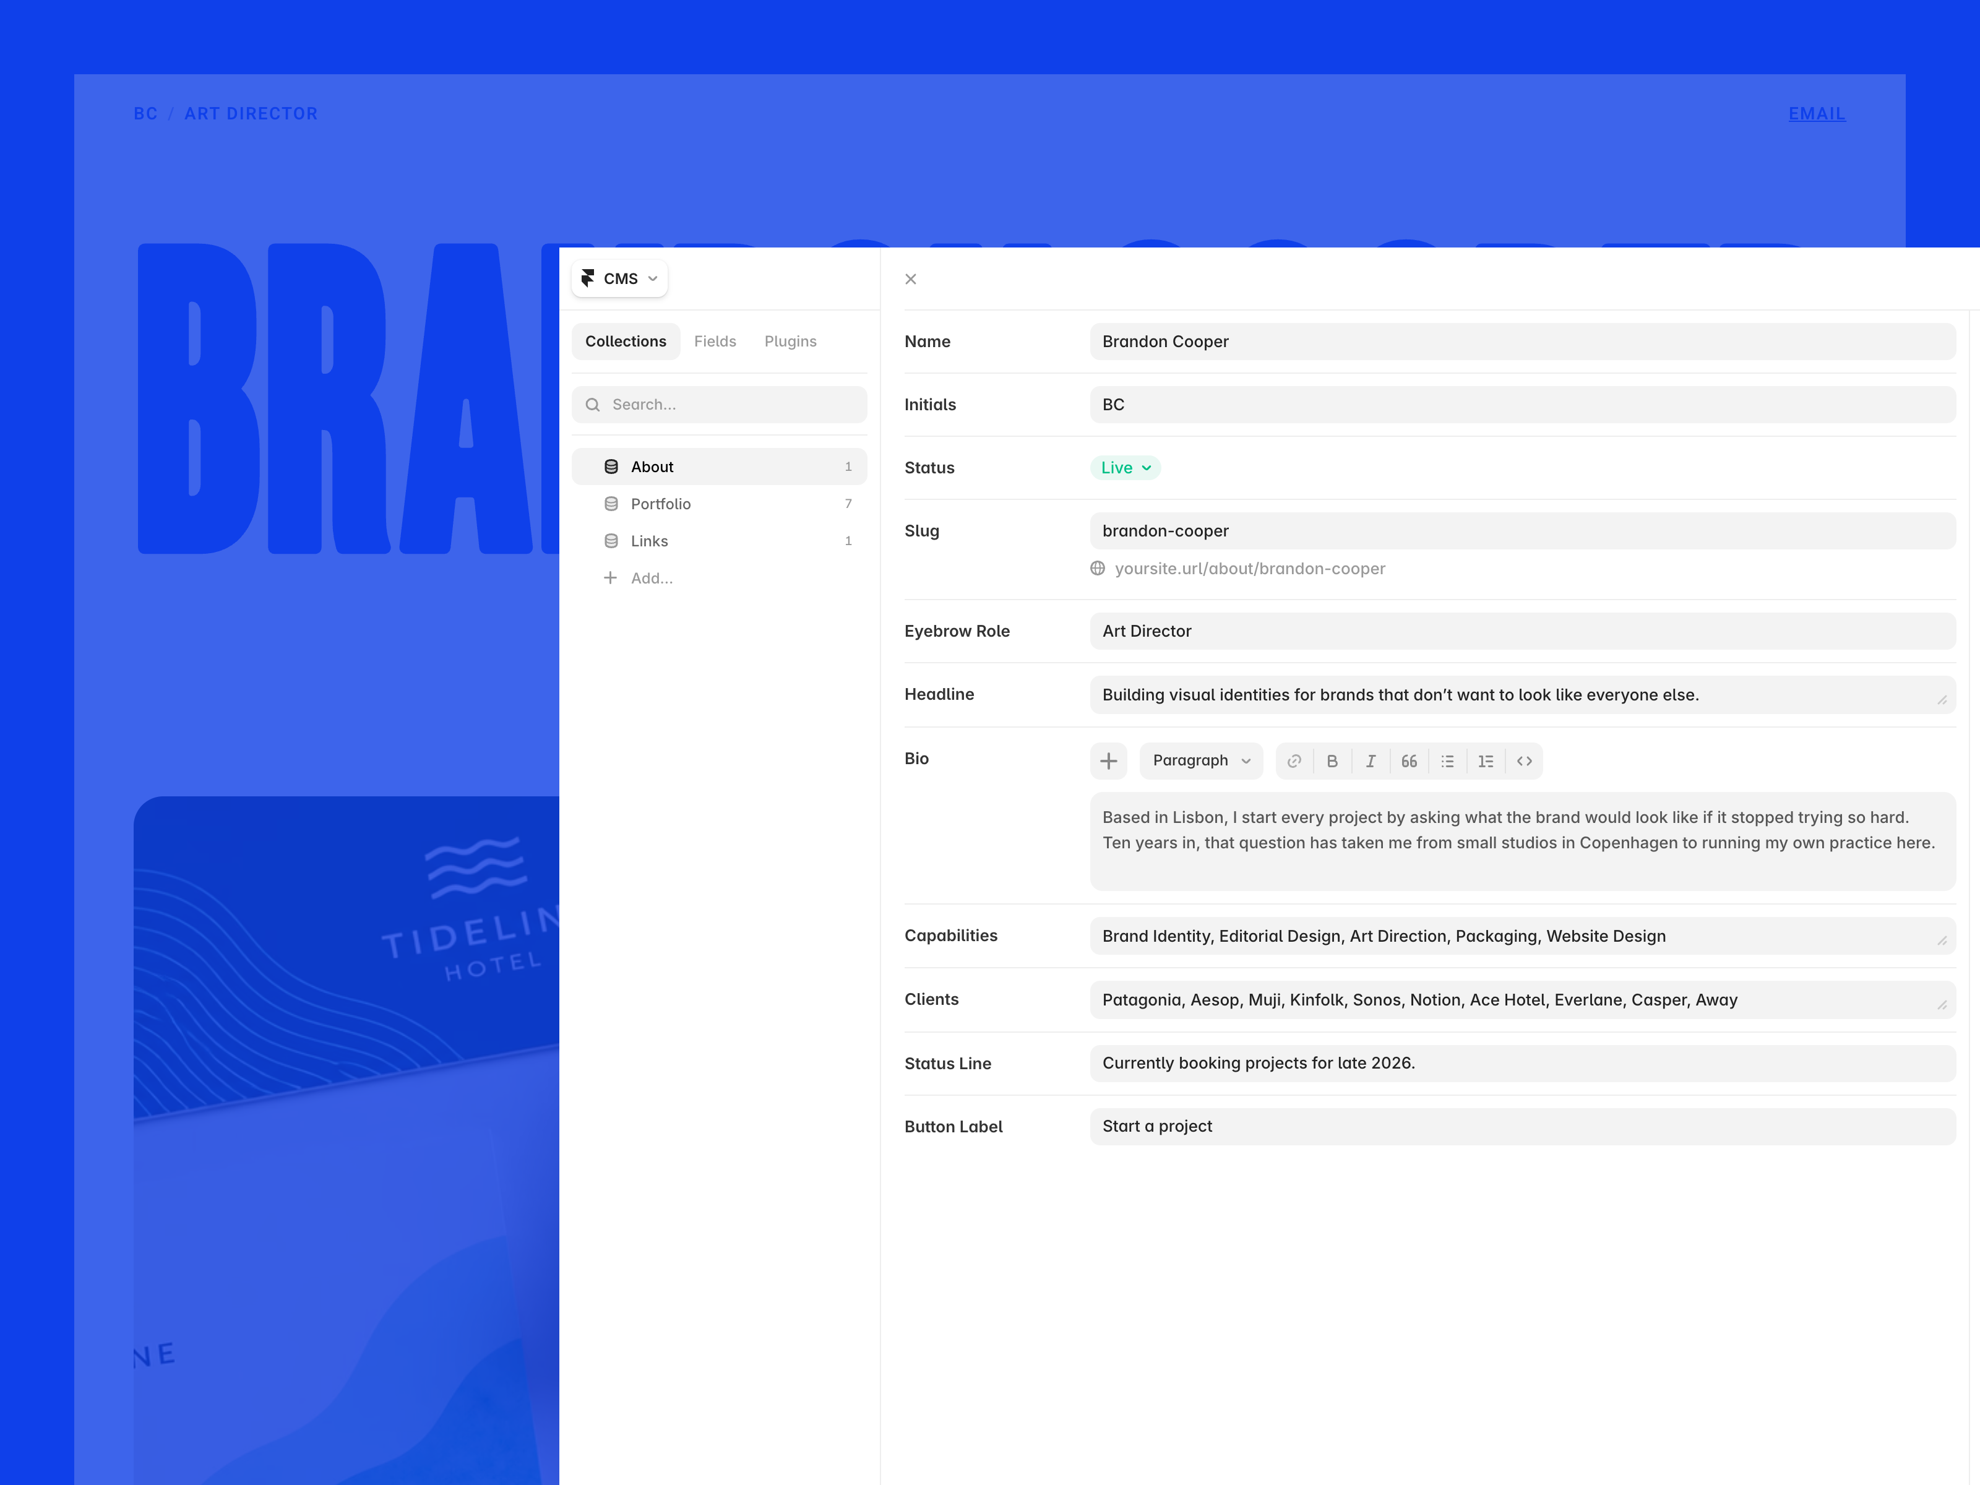The height and width of the screenshot is (1485, 1980).
Task: Click yoursite.url/about/brandon-cooper text
Action: click(1250, 569)
